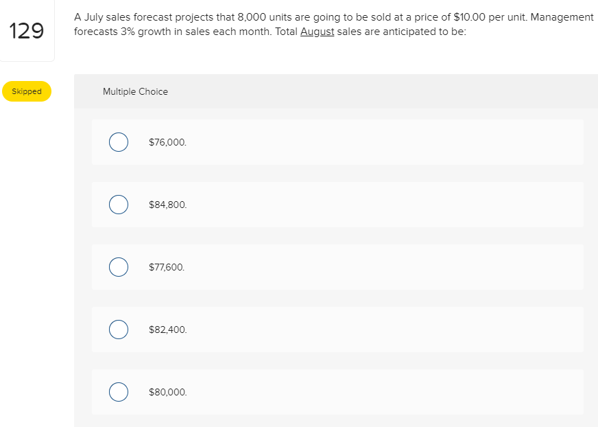The width and height of the screenshot is (598, 427).
Task: Select the radio button for $80,000
Action: [118, 392]
